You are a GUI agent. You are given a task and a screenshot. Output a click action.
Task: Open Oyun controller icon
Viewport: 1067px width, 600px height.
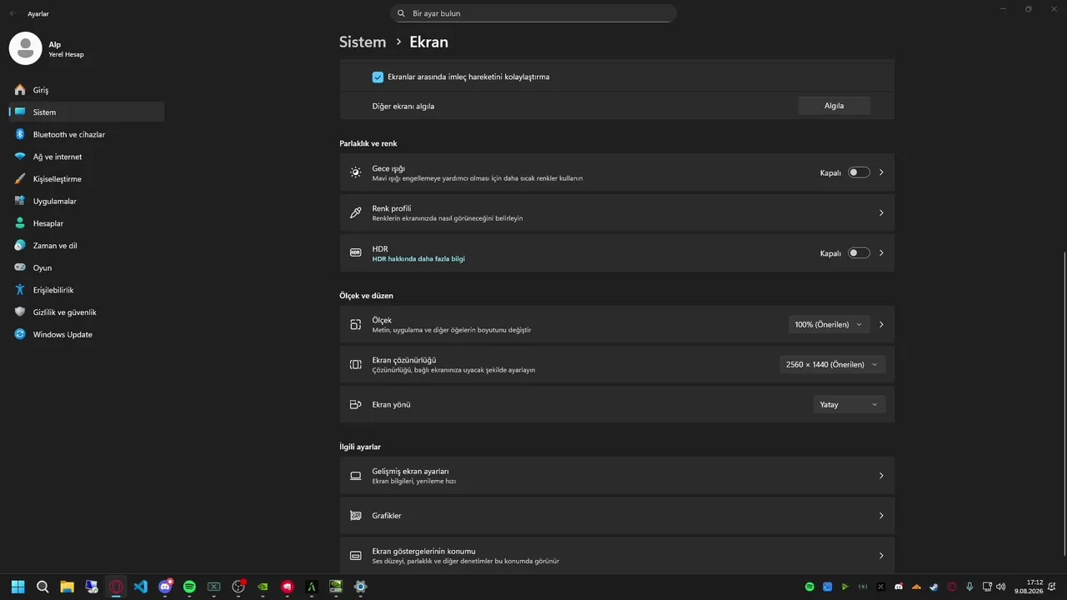(20, 267)
